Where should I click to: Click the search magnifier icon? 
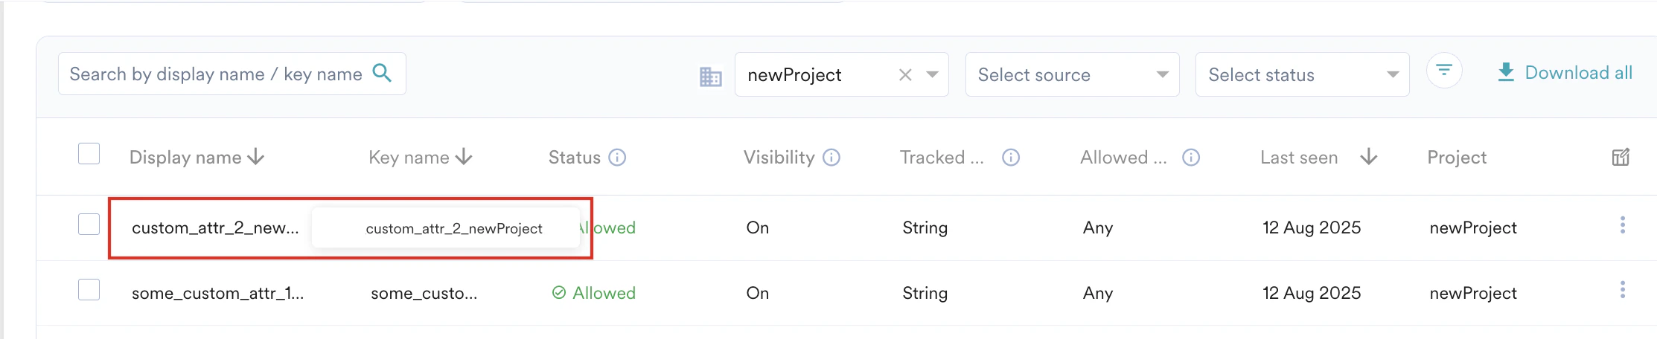click(382, 73)
